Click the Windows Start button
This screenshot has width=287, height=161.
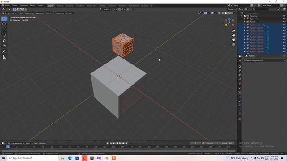pyautogui.click(x=4, y=158)
